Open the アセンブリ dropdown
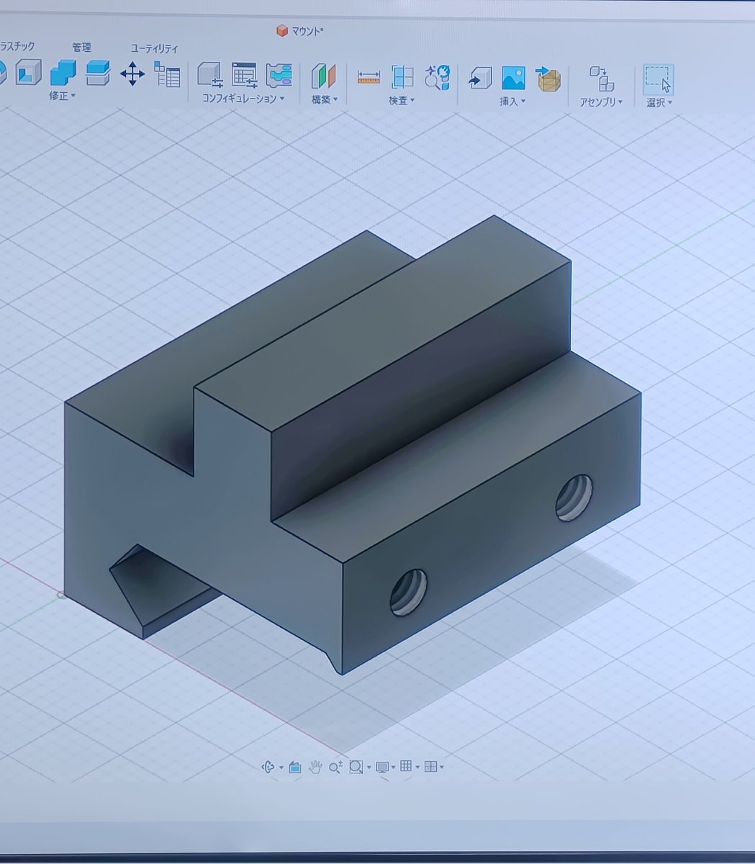 click(x=601, y=102)
